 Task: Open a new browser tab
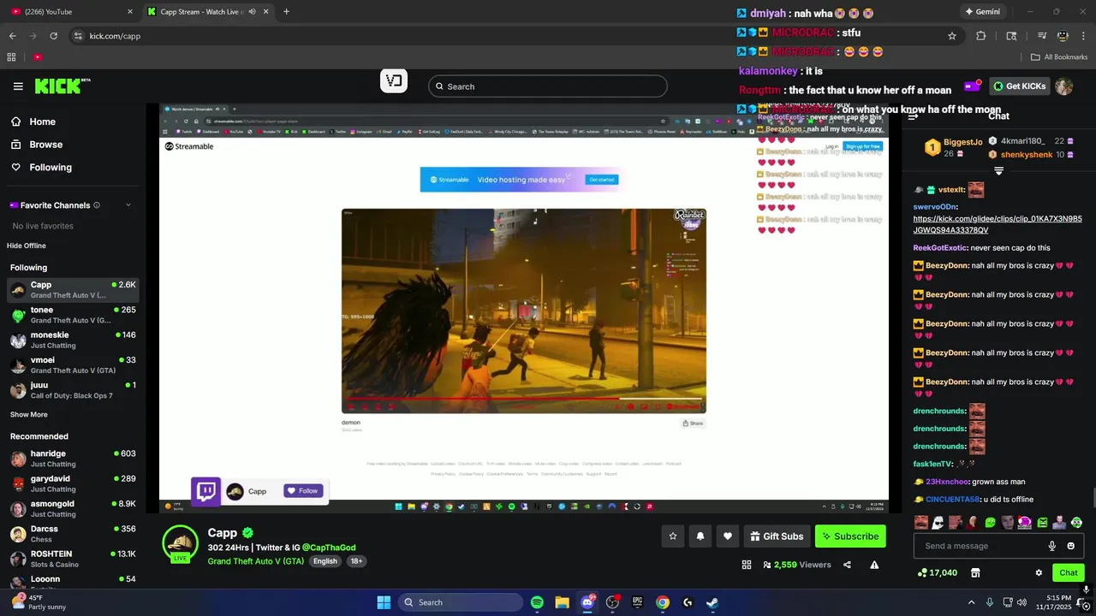(x=286, y=12)
